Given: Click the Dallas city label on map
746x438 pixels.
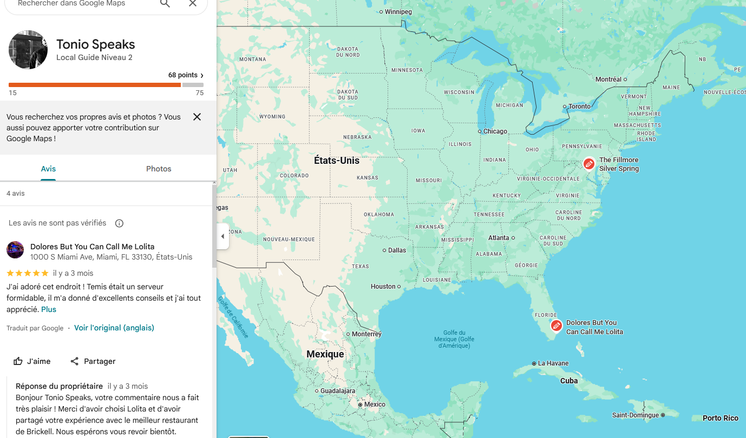Looking at the screenshot, I should (397, 250).
